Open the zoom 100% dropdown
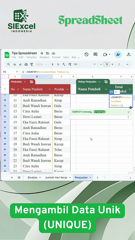 tap(41, 64)
